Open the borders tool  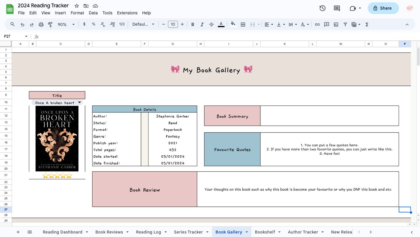coord(243,24)
